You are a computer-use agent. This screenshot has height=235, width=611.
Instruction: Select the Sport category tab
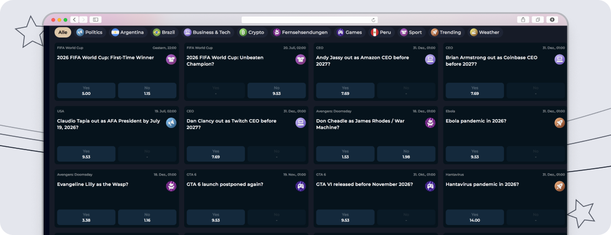coord(411,33)
